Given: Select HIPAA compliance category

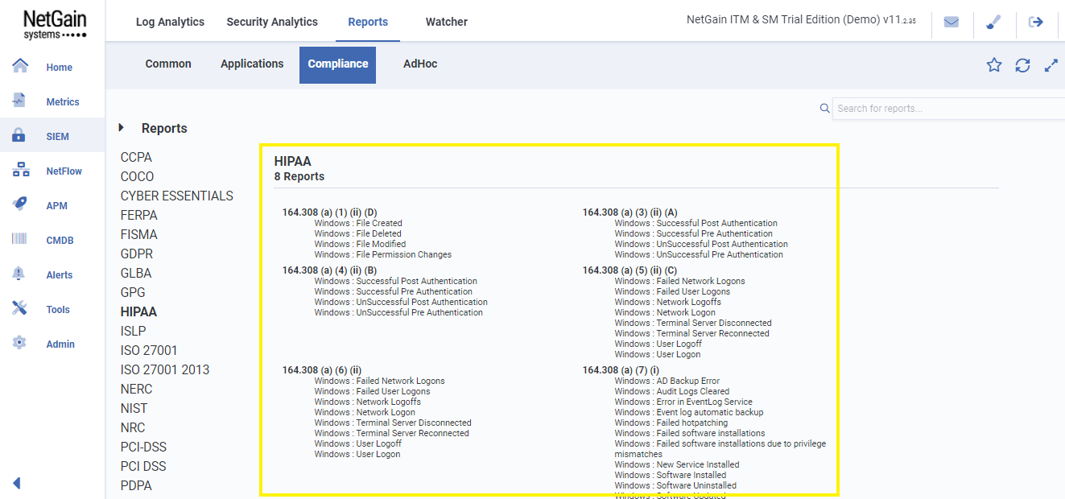Looking at the screenshot, I should pos(138,311).
